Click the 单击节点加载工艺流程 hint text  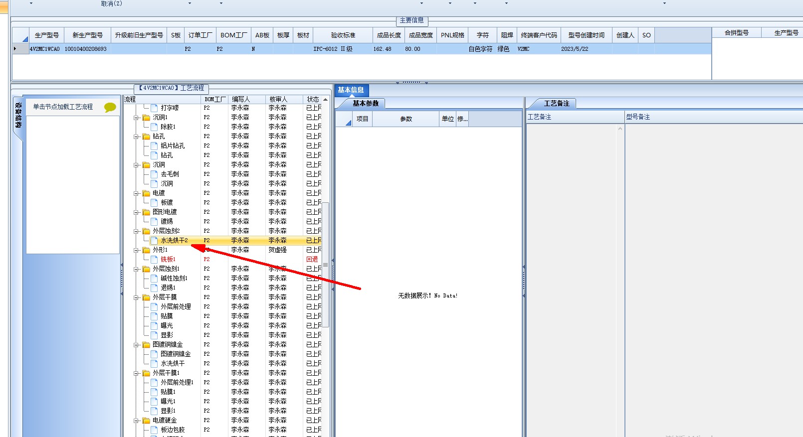pos(63,107)
